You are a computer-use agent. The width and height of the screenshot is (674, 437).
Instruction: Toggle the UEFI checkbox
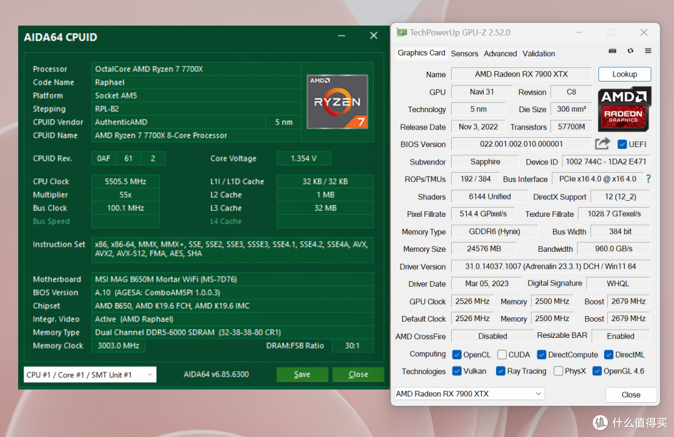click(622, 144)
